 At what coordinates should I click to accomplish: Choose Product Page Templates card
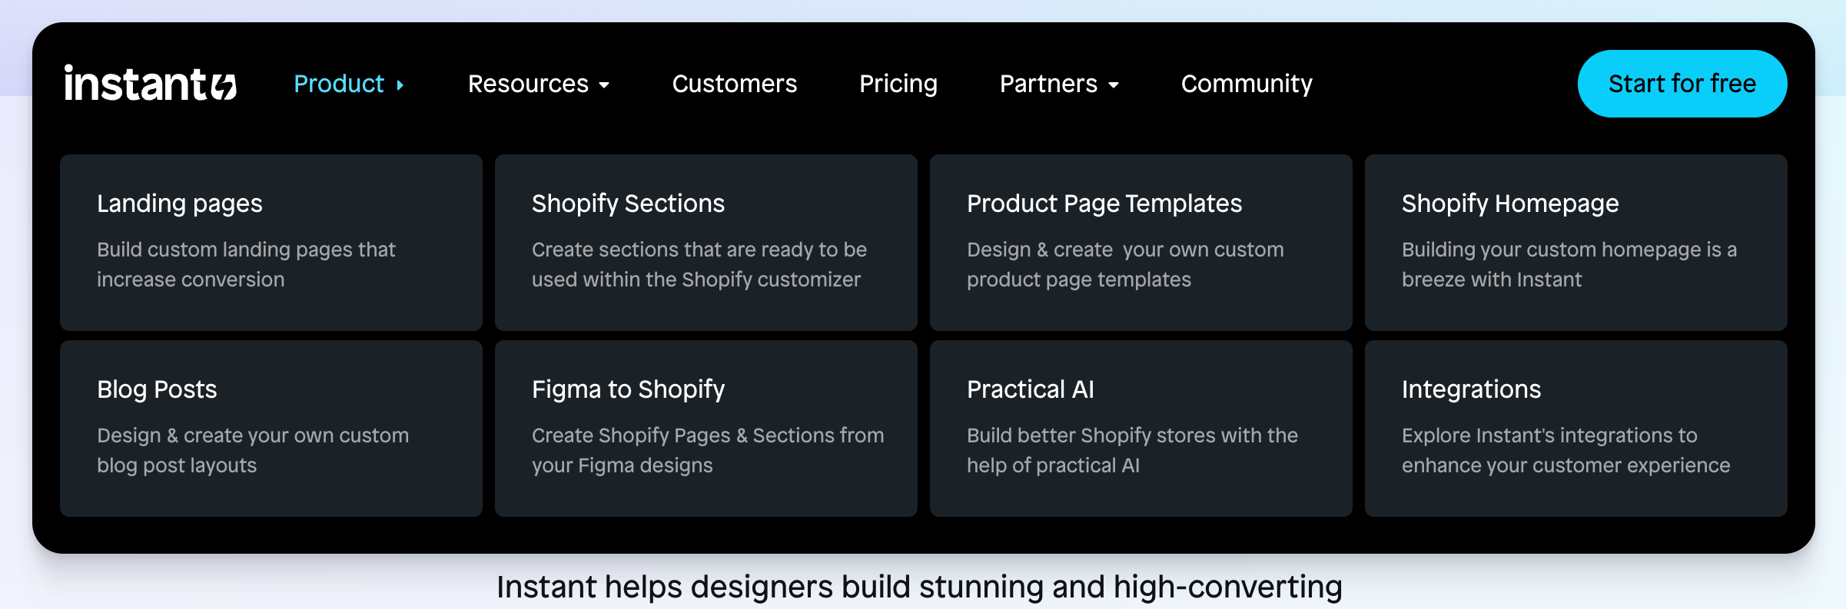pyautogui.click(x=1141, y=242)
